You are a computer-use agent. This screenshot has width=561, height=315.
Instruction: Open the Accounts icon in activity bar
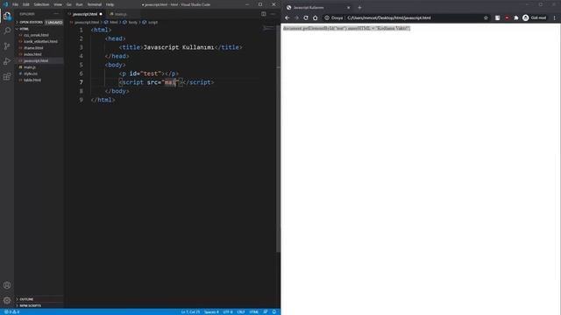click(x=7, y=285)
